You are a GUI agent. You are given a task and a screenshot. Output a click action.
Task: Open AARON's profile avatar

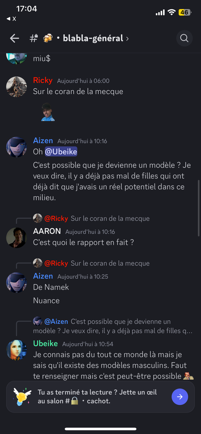tap(17, 238)
